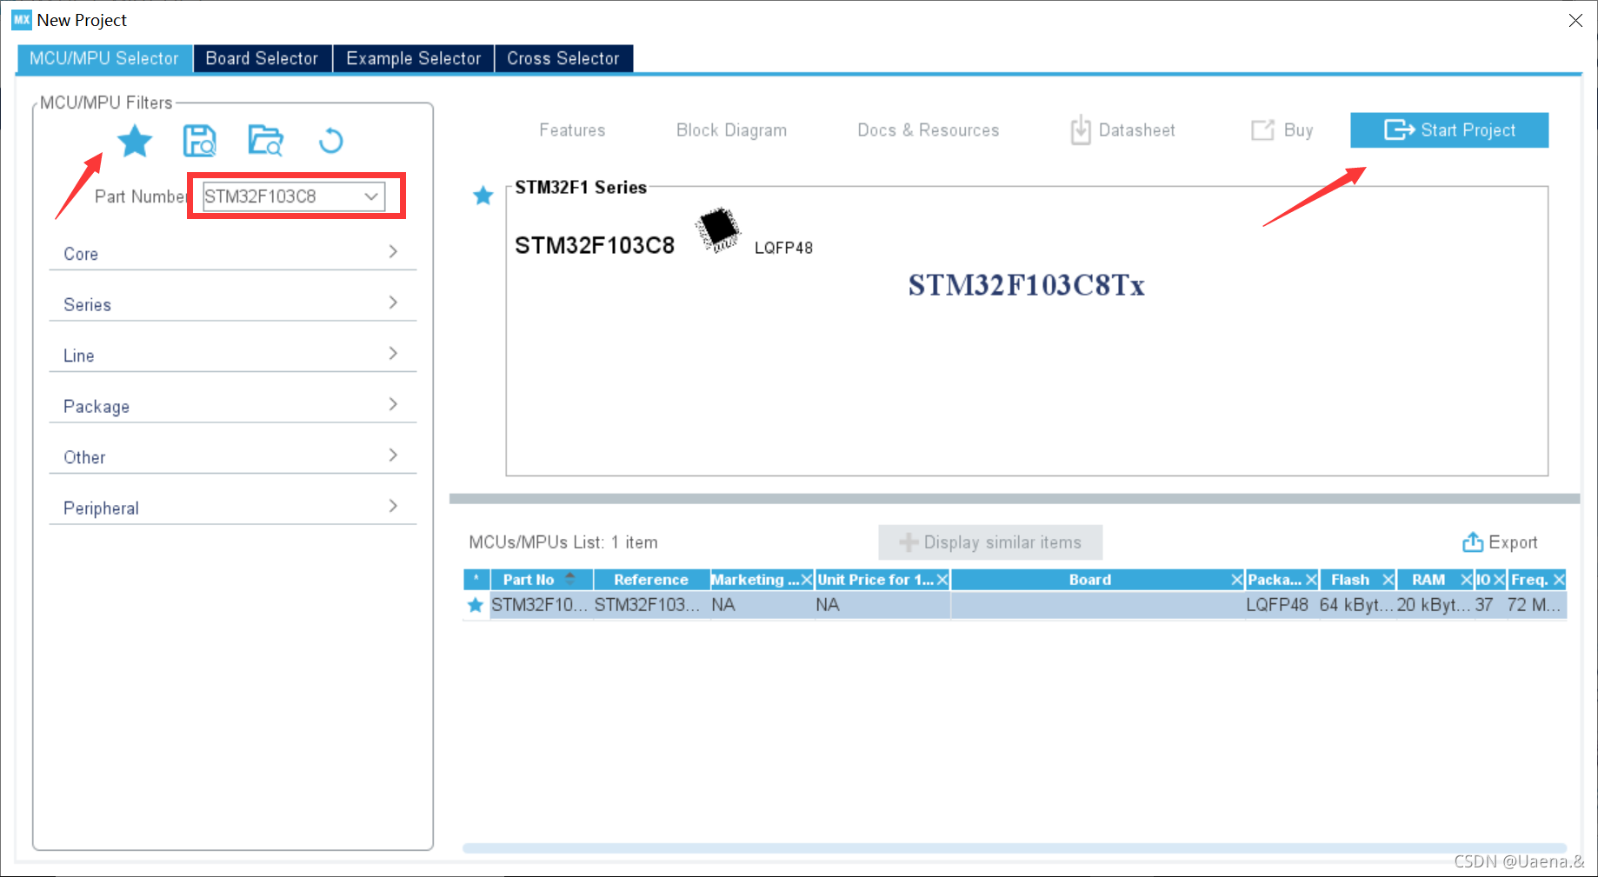Screen dimensions: 1598x877
Task: Click the STM32F103C8Tx title text
Action: (x=1027, y=285)
